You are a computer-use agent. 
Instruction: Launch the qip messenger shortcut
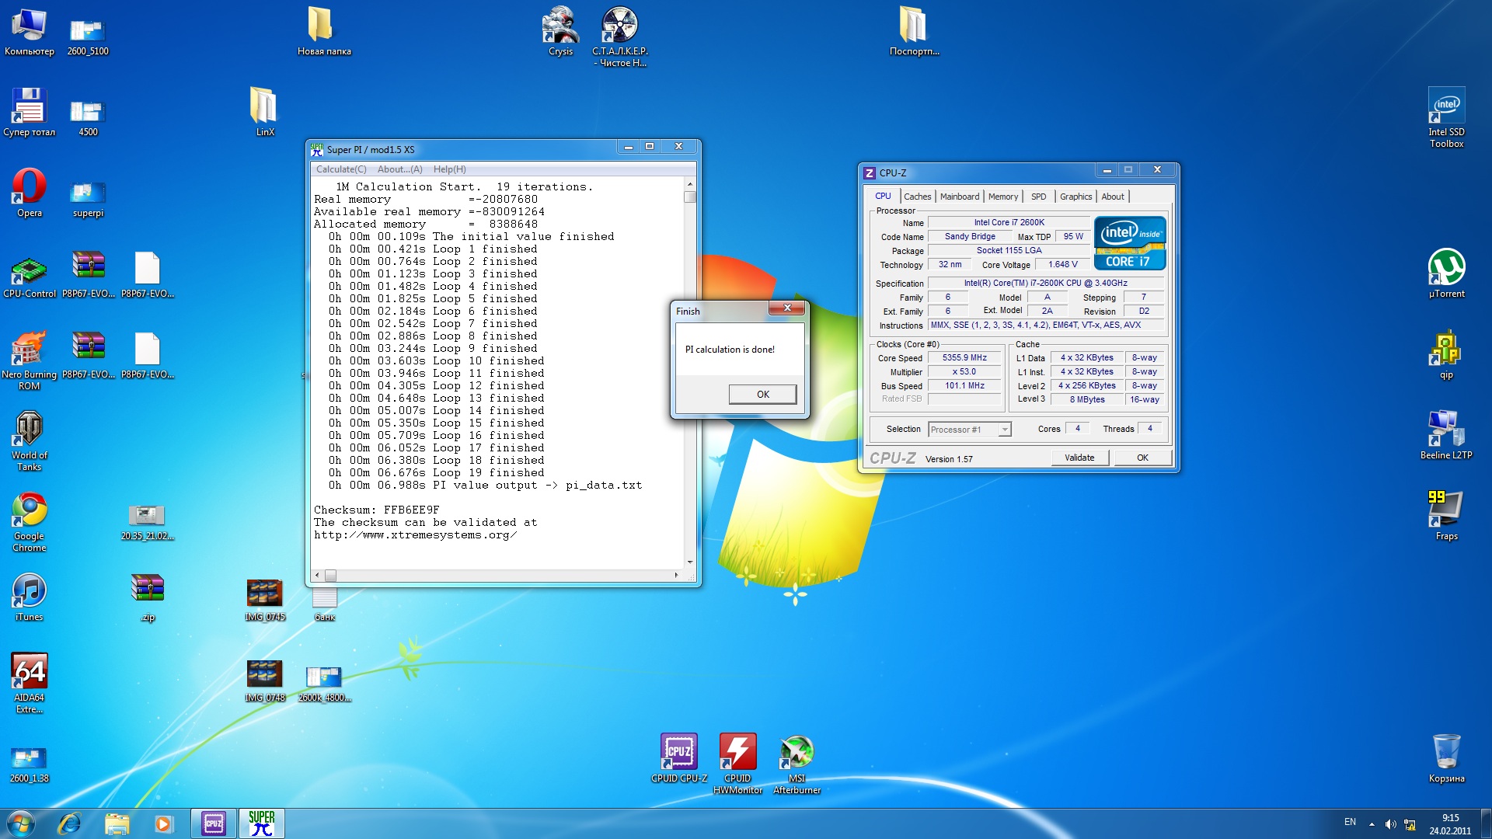click(x=1446, y=355)
